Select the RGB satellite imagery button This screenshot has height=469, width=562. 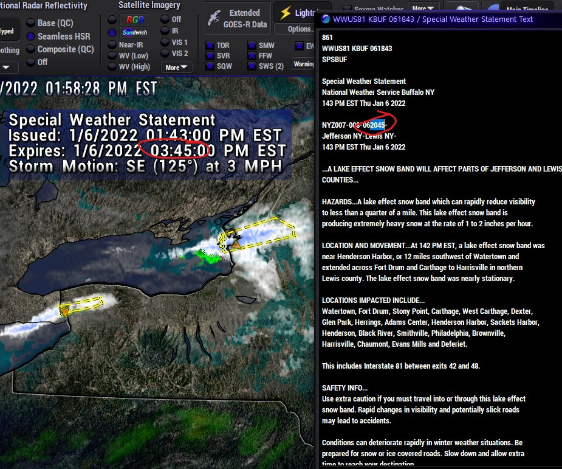[x=134, y=19]
